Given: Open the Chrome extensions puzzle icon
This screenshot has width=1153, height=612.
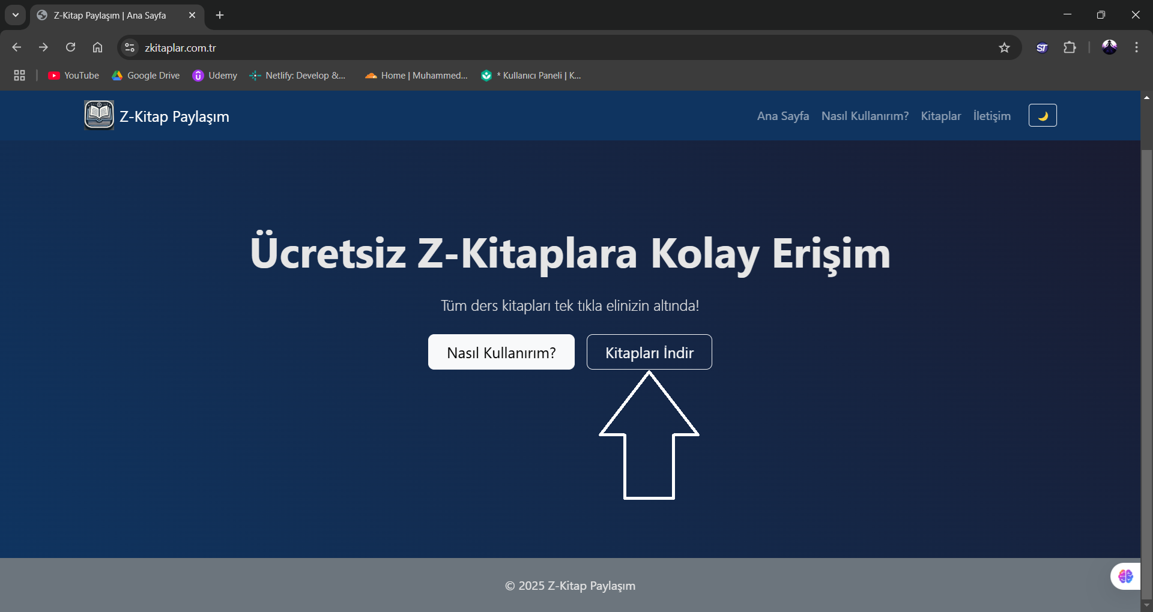Looking at the screenshot, I should click(x=1070, y=48).
